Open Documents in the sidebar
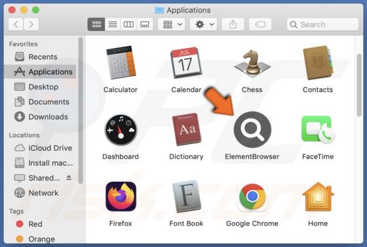 coord(40,102)
